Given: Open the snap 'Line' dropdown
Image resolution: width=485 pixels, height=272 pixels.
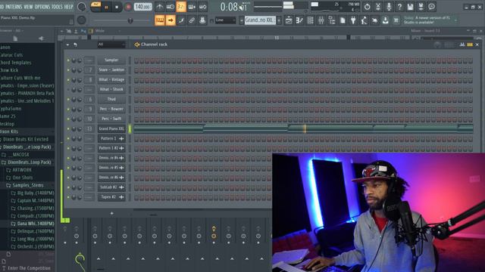Looking at the screenshot, I should (226, 20).
